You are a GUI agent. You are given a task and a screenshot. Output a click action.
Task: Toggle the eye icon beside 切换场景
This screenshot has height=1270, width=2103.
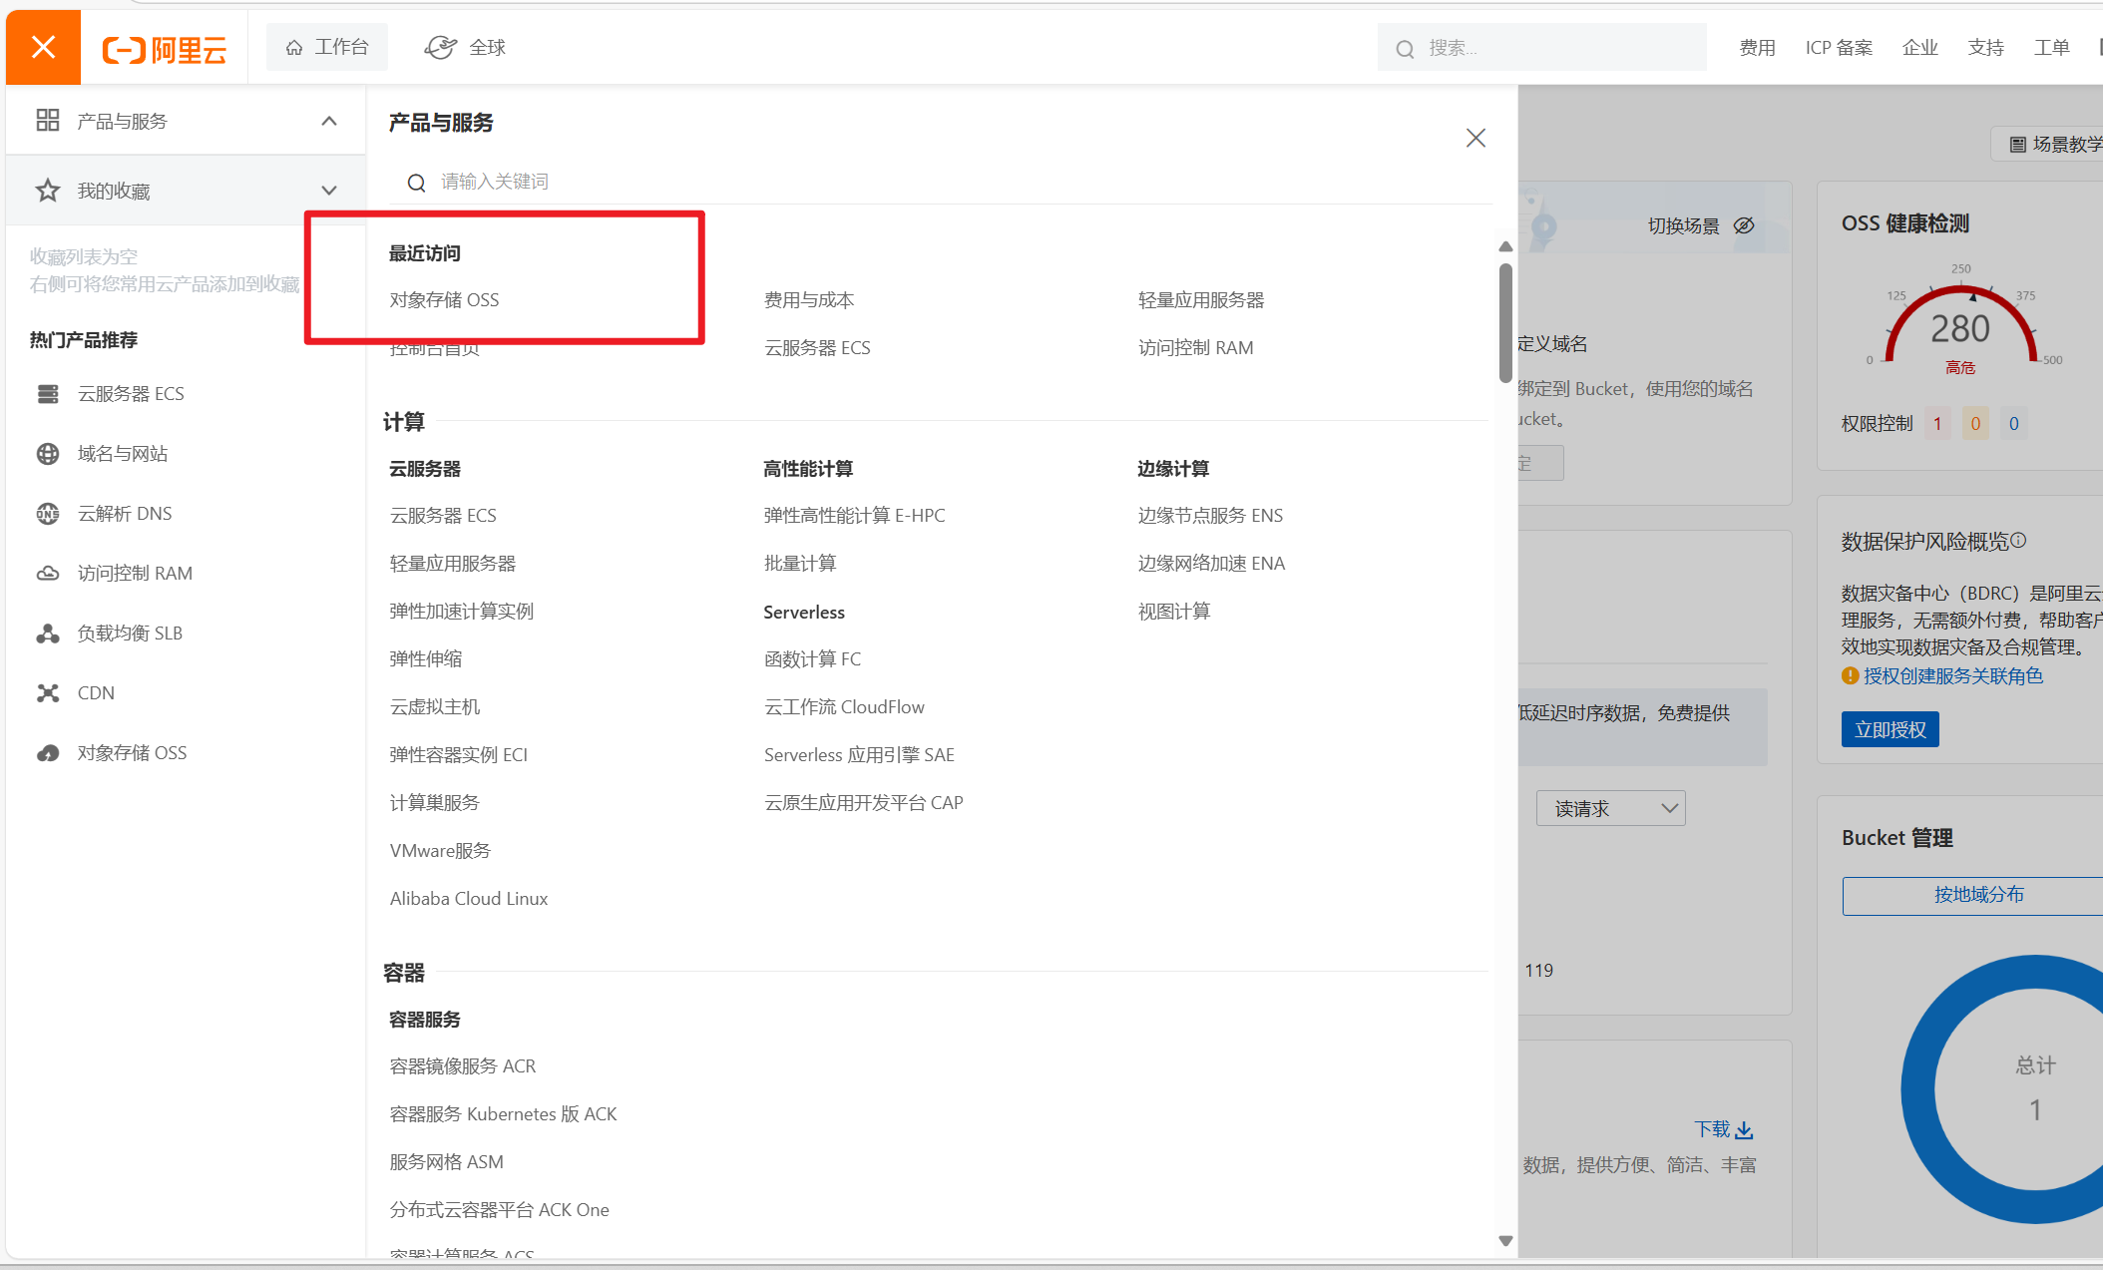tap(1744, 225)
